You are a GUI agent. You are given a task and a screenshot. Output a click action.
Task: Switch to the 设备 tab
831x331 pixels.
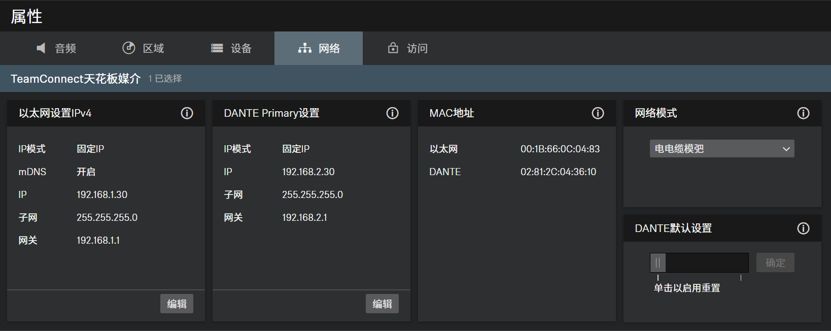(231, 48)
